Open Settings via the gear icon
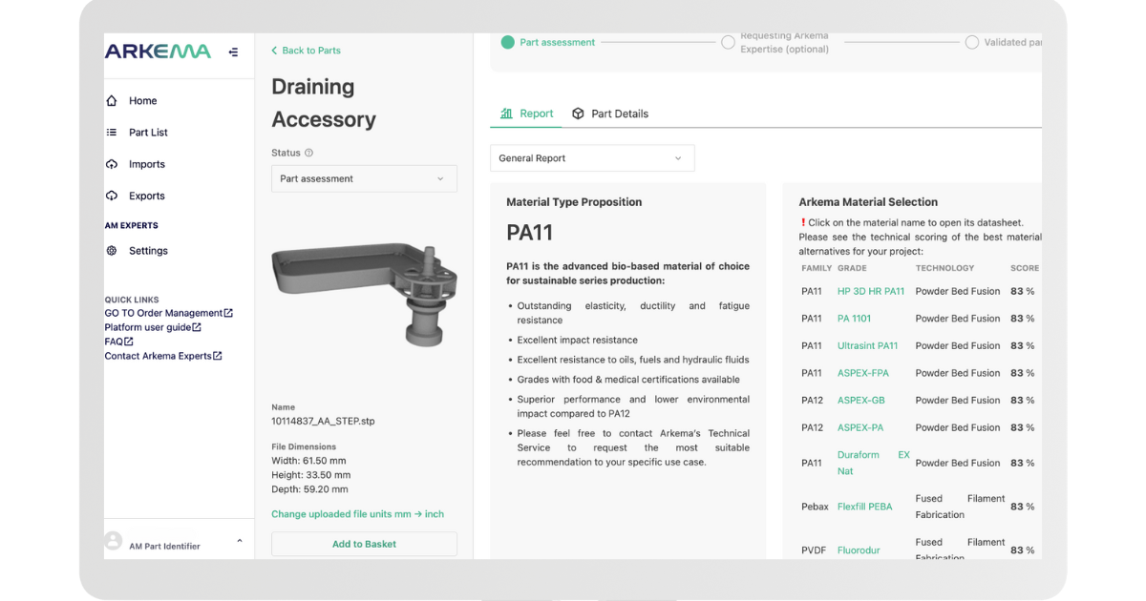Image resolution: width=1146 pixels, height=601 pixels. 112,250
